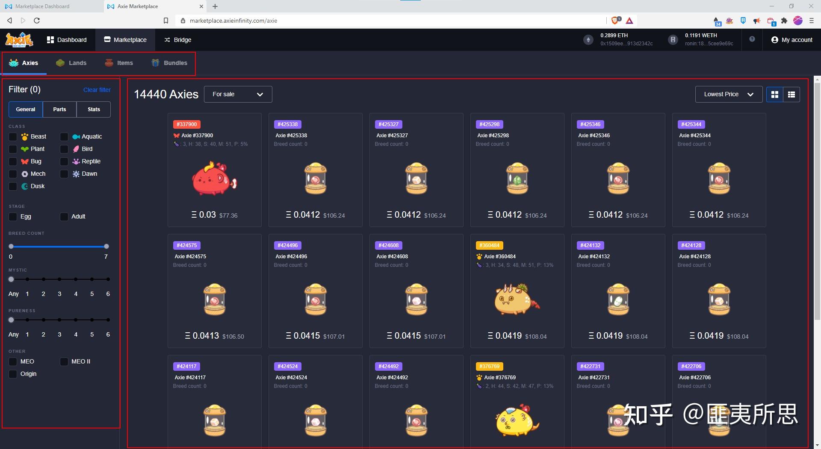Click the Clear filter link
The height and width of the screenshot is (449, 821).
pos(97,90)
